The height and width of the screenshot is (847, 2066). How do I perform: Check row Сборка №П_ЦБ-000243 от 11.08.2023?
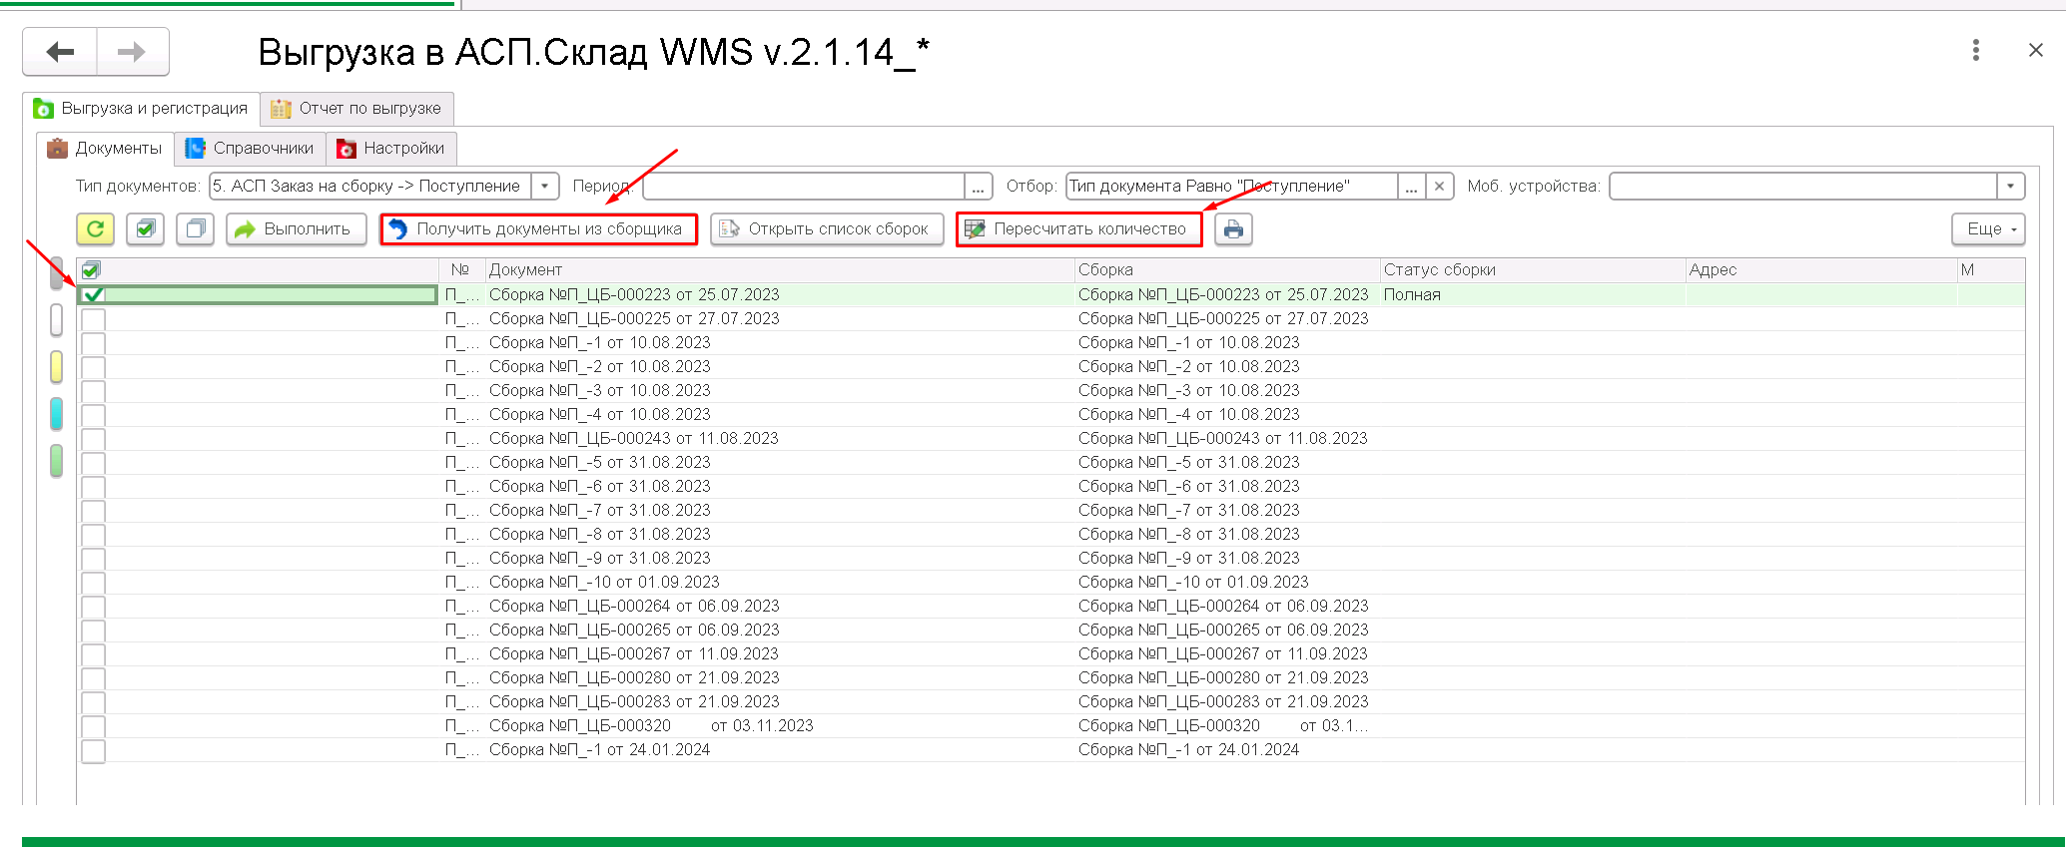pyautogui.click(x=93, y=439)
